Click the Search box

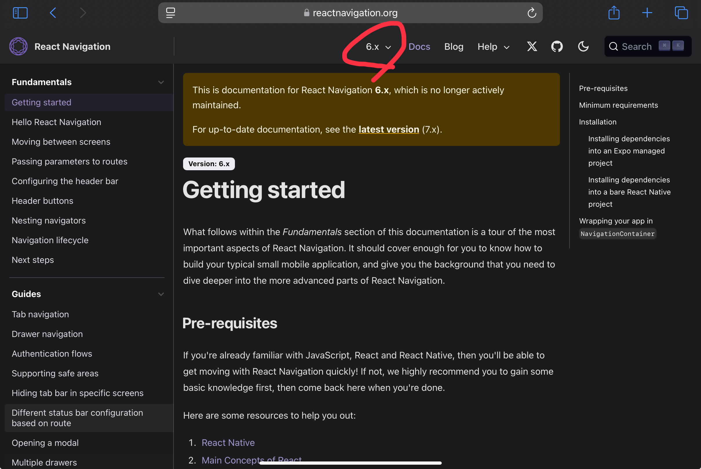648,46
